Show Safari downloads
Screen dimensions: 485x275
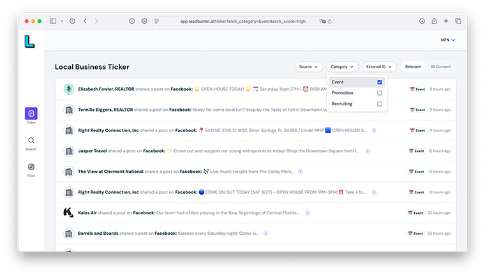coord(422,21)
